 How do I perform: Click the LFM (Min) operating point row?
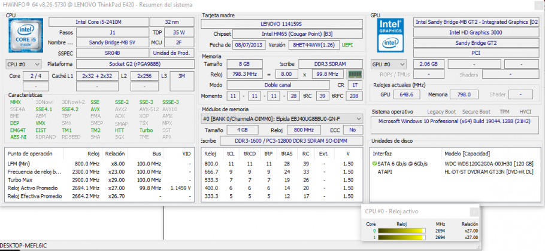(99, 164)
